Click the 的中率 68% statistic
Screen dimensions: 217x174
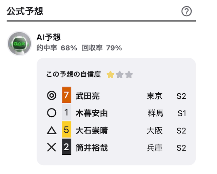pos(57,48)
